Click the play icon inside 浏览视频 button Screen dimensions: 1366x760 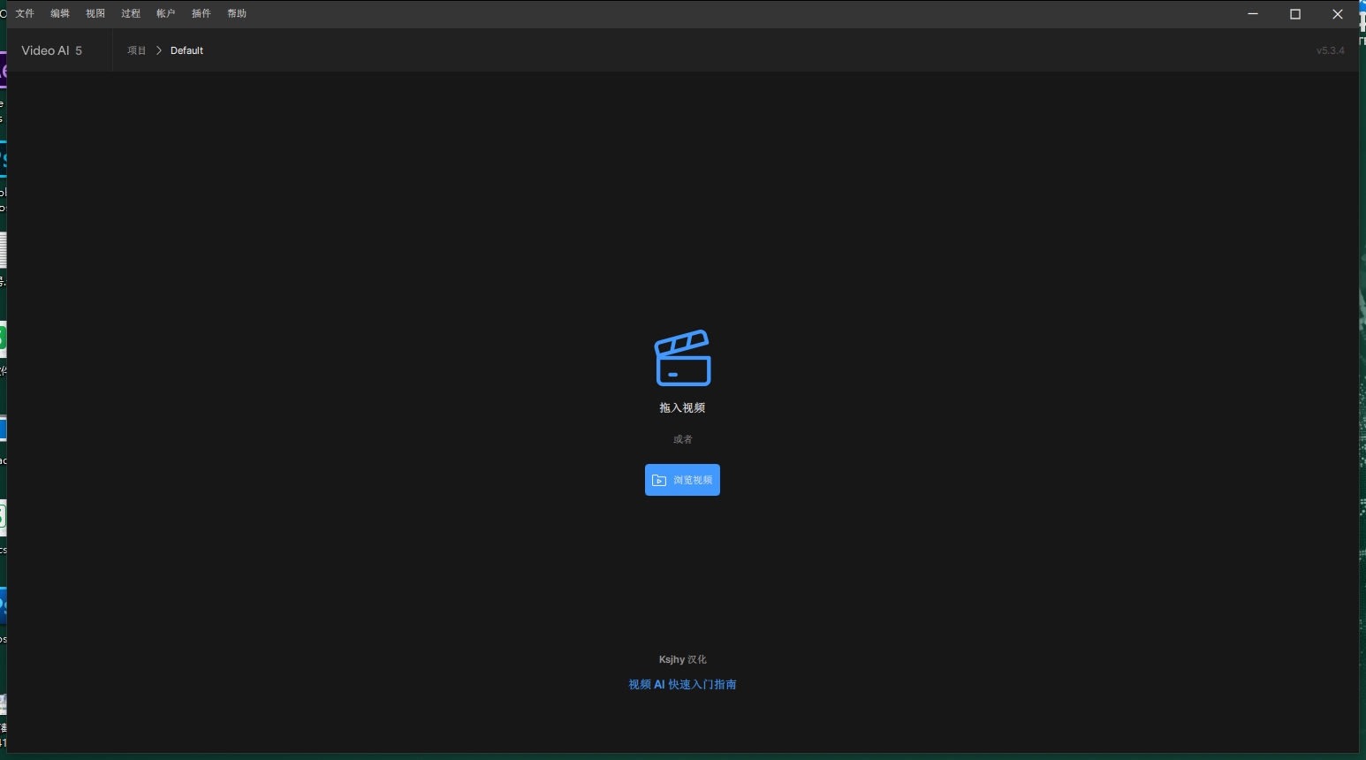(x=658, y=479)
